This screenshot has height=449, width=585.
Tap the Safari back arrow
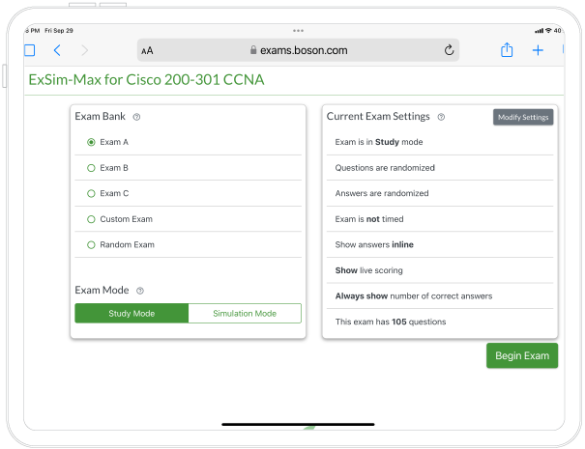coord(57,50)
